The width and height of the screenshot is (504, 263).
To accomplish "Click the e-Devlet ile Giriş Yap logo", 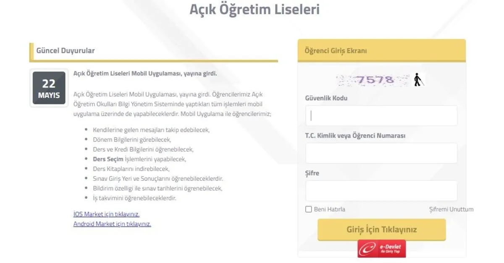I will [x=381, y=249].
